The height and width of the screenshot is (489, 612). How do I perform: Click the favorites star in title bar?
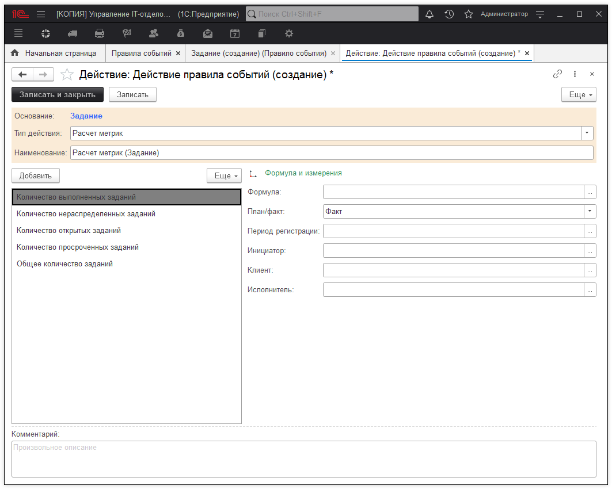[469, 14]
